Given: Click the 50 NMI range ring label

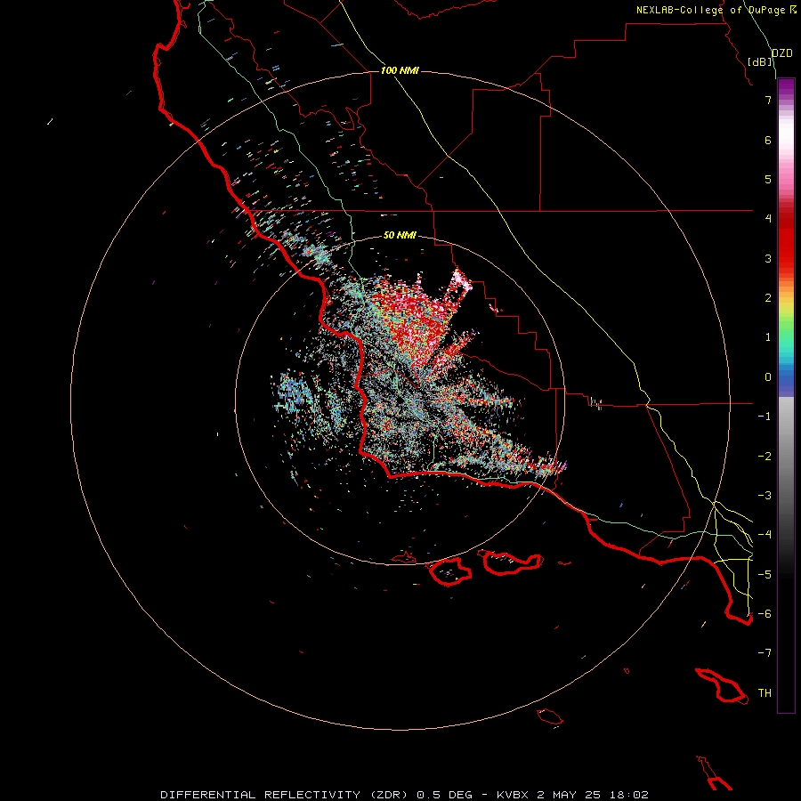Looking at the screenshot, I should [400, 235].
